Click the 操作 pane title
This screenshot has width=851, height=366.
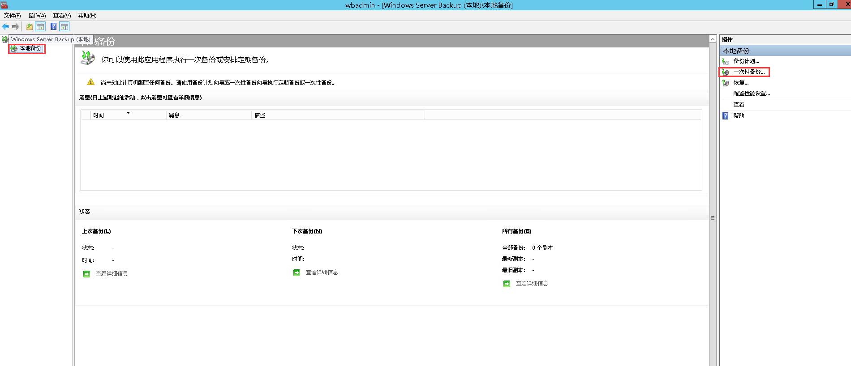click(727, 40)
